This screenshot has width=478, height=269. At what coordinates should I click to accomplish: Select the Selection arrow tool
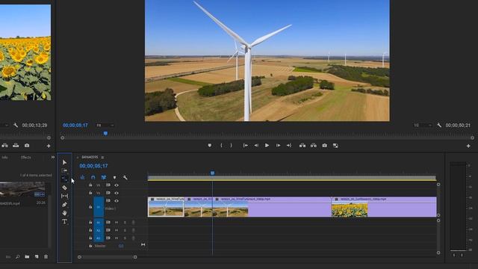(x=64, y=162)
